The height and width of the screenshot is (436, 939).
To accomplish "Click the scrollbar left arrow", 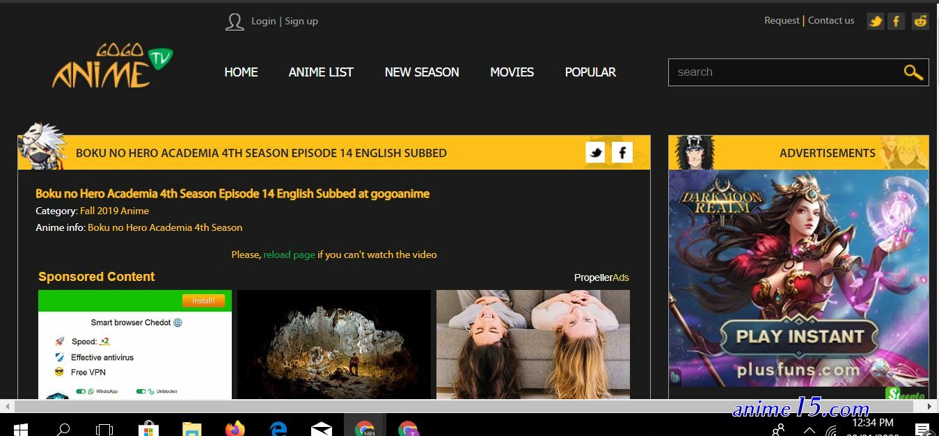I will pyautogui.click(x=7, y=406).
